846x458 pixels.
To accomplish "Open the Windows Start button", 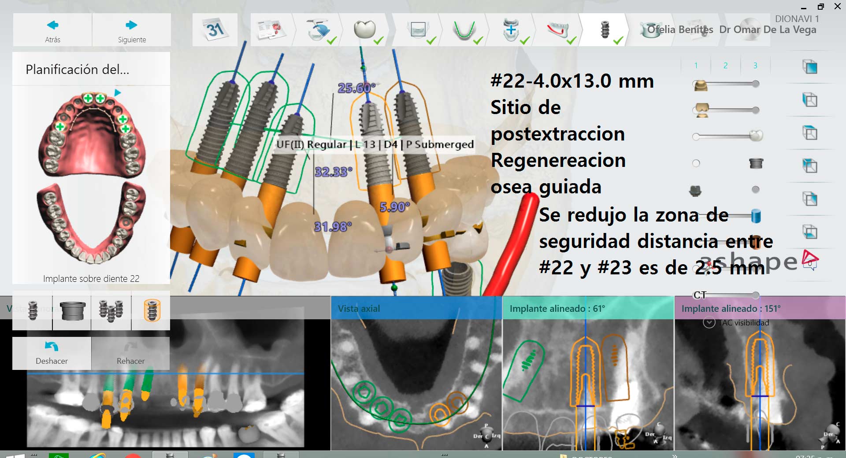I will coord(15,455).
